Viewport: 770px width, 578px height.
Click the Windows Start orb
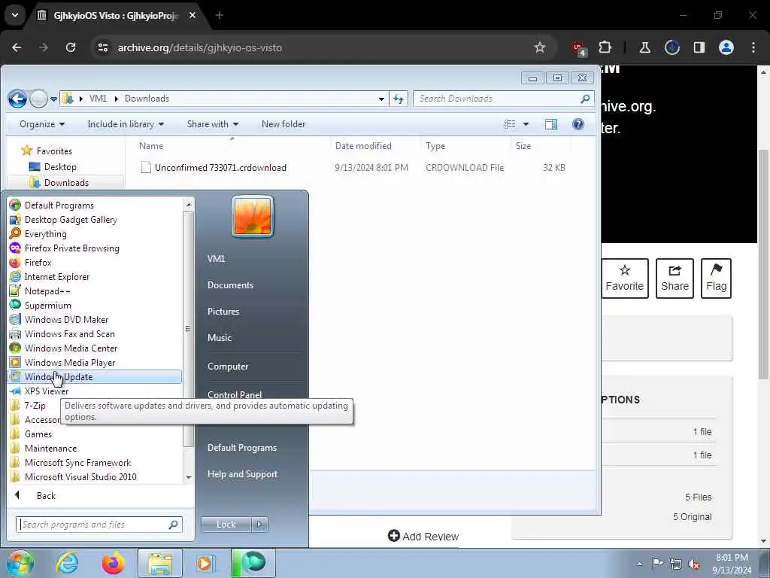click(x=20, y=563)
